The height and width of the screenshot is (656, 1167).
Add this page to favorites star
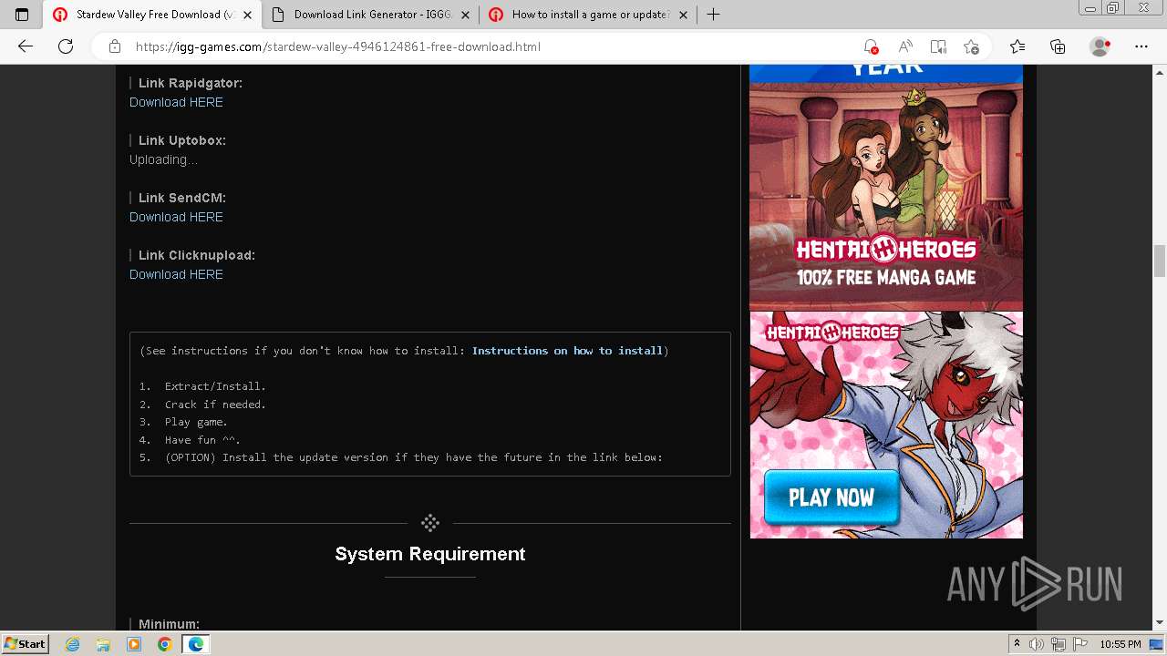click(972, 46)
